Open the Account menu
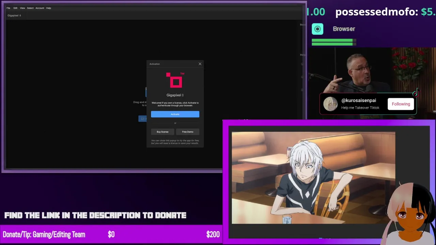This screenshot has height=245, width=436. point(40,8)
